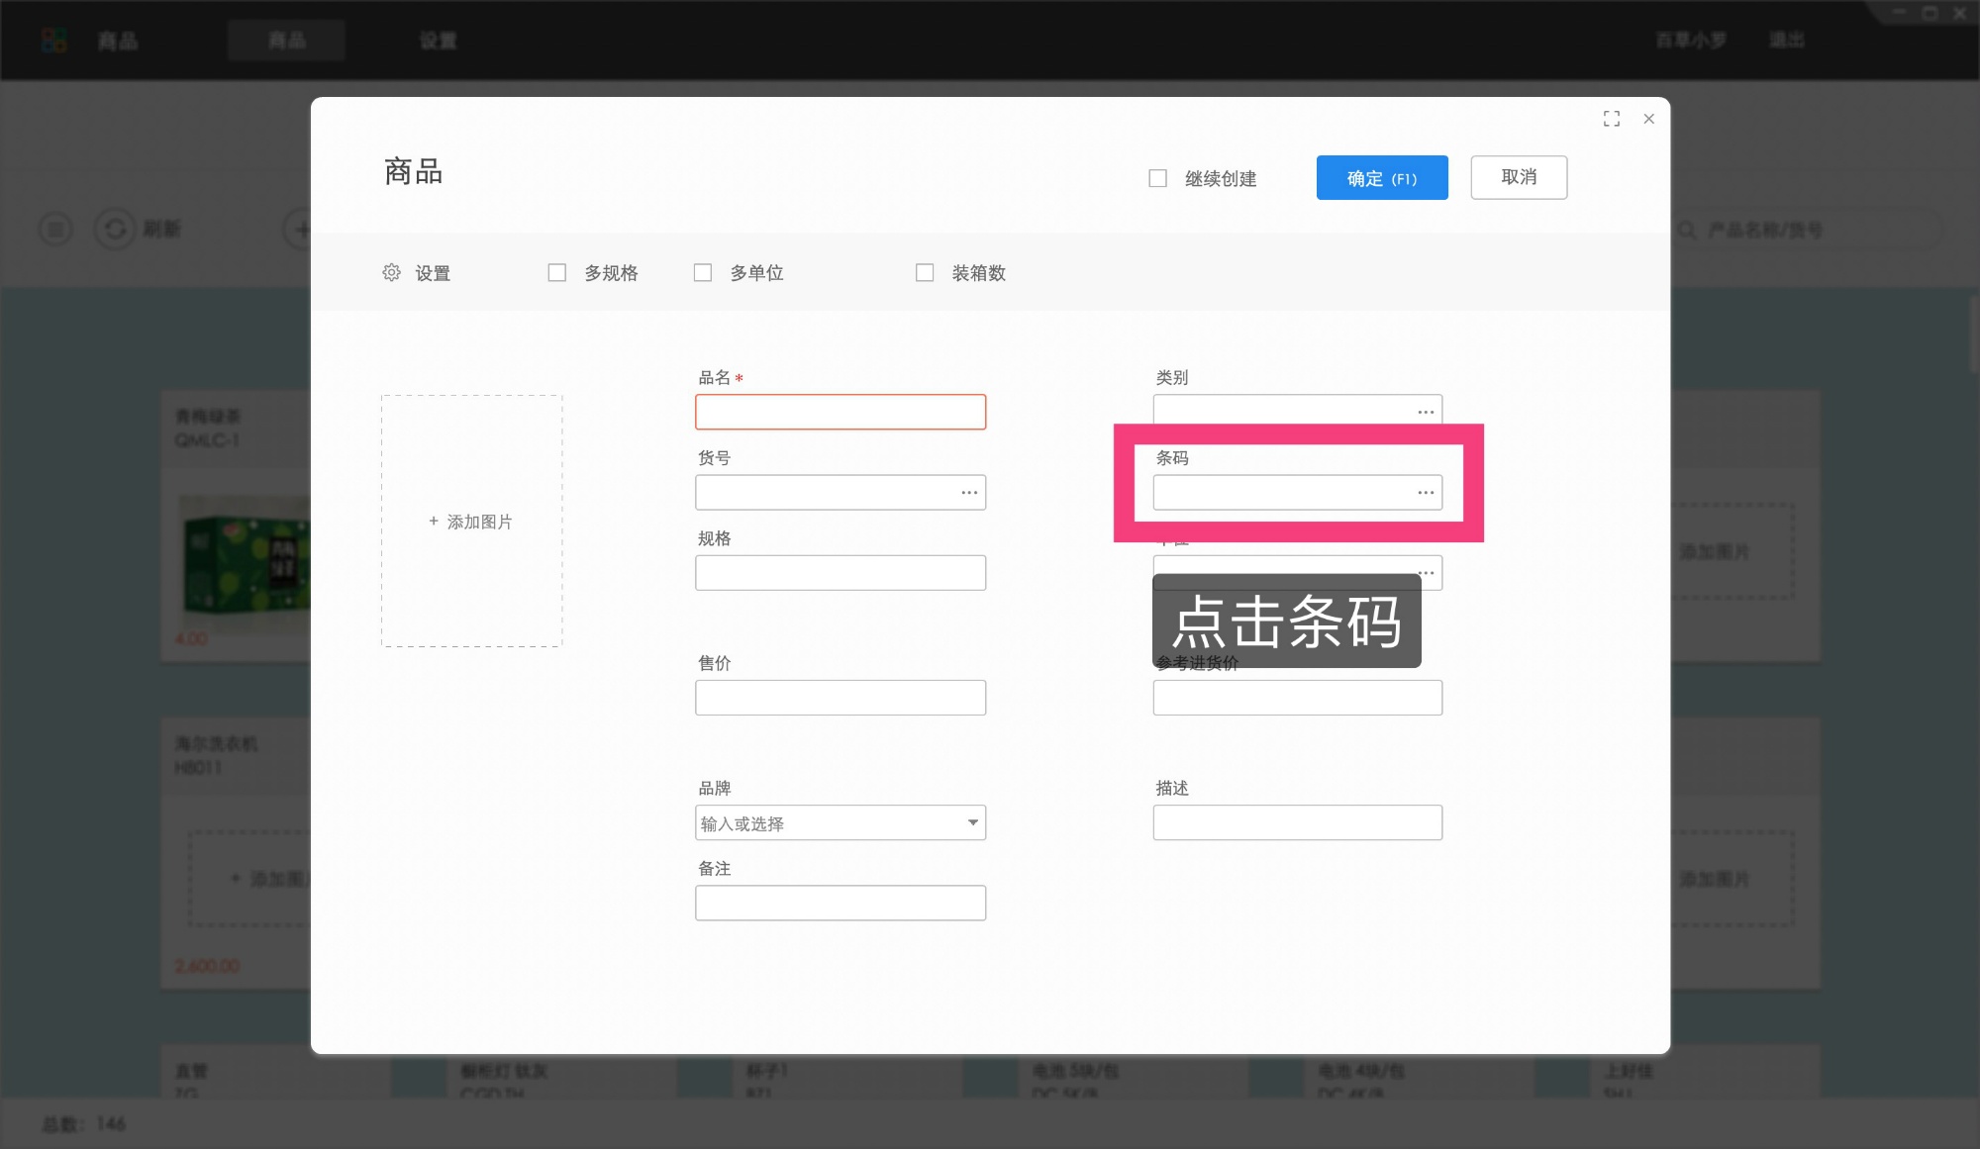1980x1149 pixels.
Task: Open the 品牌 dropdown
Action: point(971,822)
